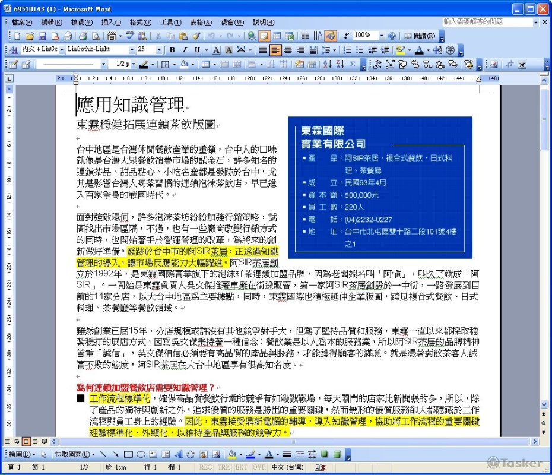Insert hyperlink with globe icon

pos(251,36)
